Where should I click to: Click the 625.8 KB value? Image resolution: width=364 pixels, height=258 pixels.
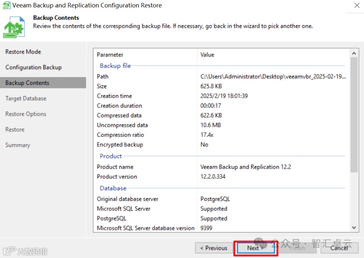point(211,86)
